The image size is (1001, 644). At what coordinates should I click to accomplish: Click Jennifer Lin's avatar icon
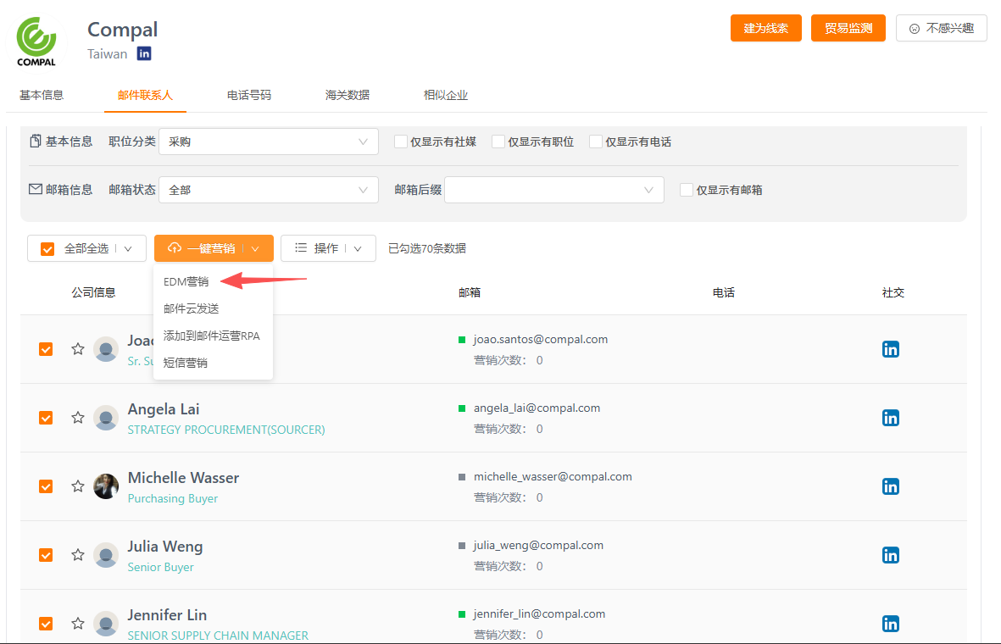[x=106, y=624]
